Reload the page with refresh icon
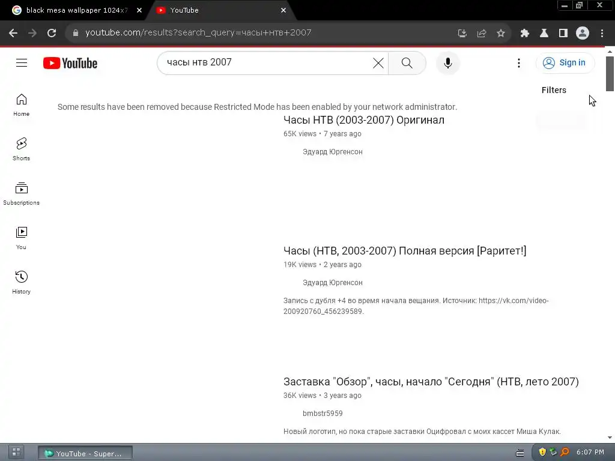 pyautogui.click(x=52, y=33)
